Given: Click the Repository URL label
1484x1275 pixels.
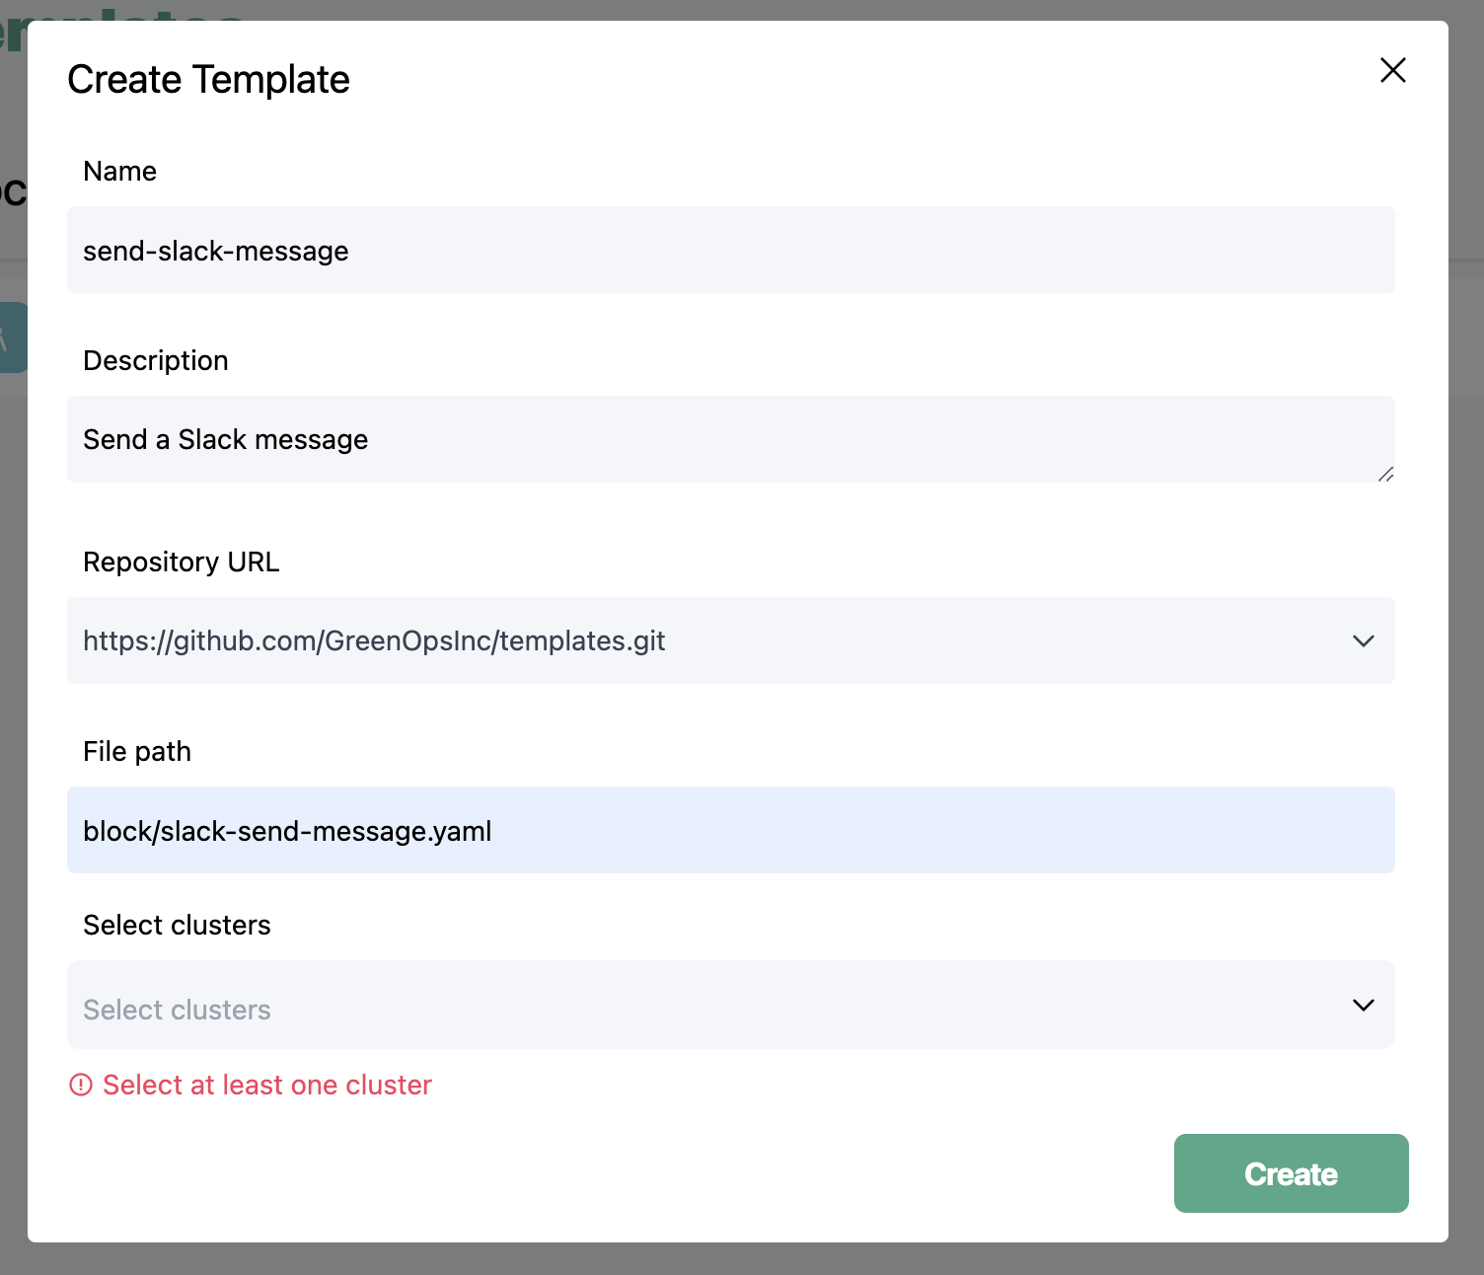Looking at the screenshot, I should [182, 562].
